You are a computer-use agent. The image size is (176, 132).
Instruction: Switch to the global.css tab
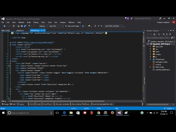[20, 30]
